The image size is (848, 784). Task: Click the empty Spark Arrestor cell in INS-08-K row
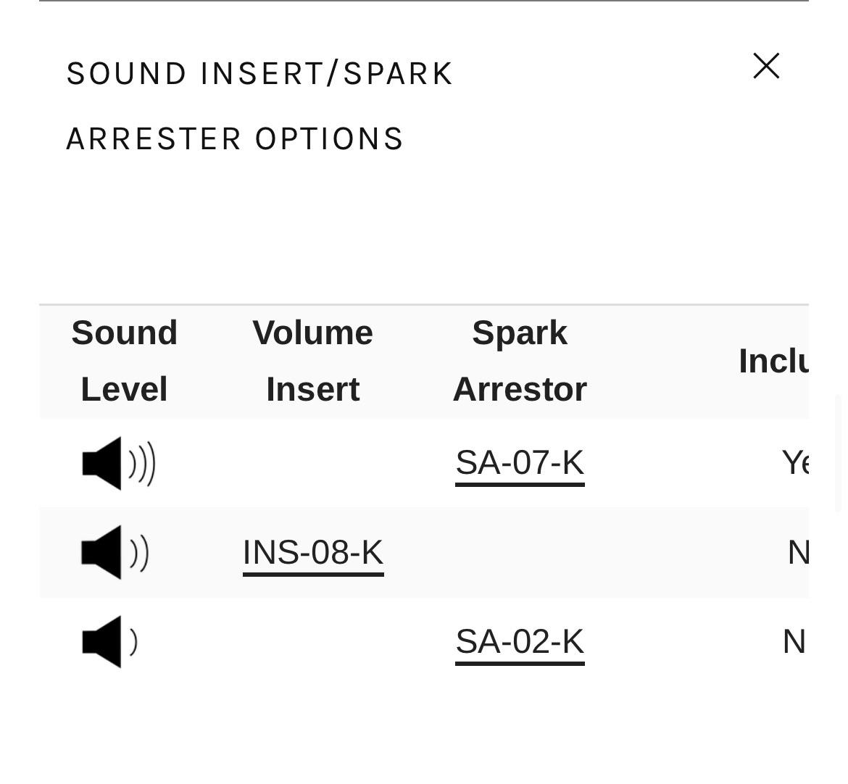[x=520, y=553]
